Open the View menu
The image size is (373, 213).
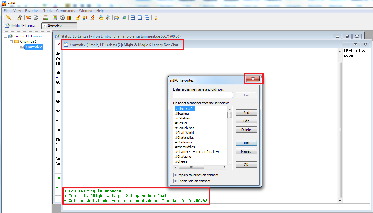(17, 11)
